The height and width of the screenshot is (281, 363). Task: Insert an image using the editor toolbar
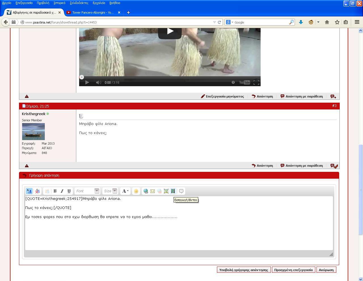click(x=166, y=191)
